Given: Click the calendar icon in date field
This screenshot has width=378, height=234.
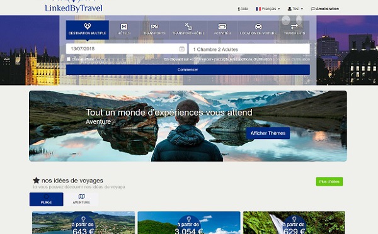Looking at the screenshot, I should pyautogui.click(x=182, y=49).
